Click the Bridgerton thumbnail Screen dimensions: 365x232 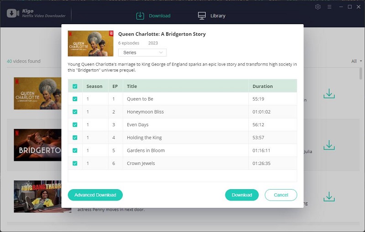37,145
